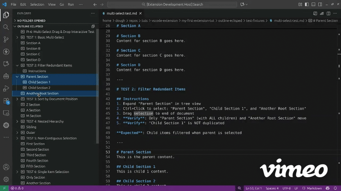Open the Source Control view
The width and height of the screenshot is (341, 191).
tap(6, 40)
